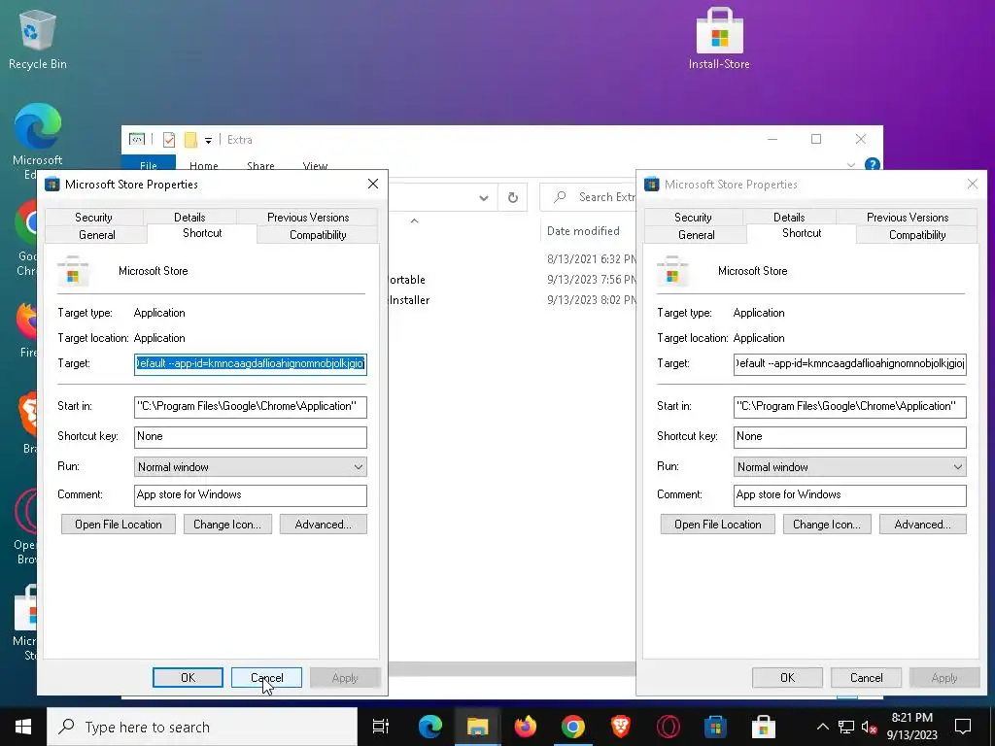Launch Microsoft Edge from the taskbar
The width and height of the screenshot is (995, 746).
429,727
